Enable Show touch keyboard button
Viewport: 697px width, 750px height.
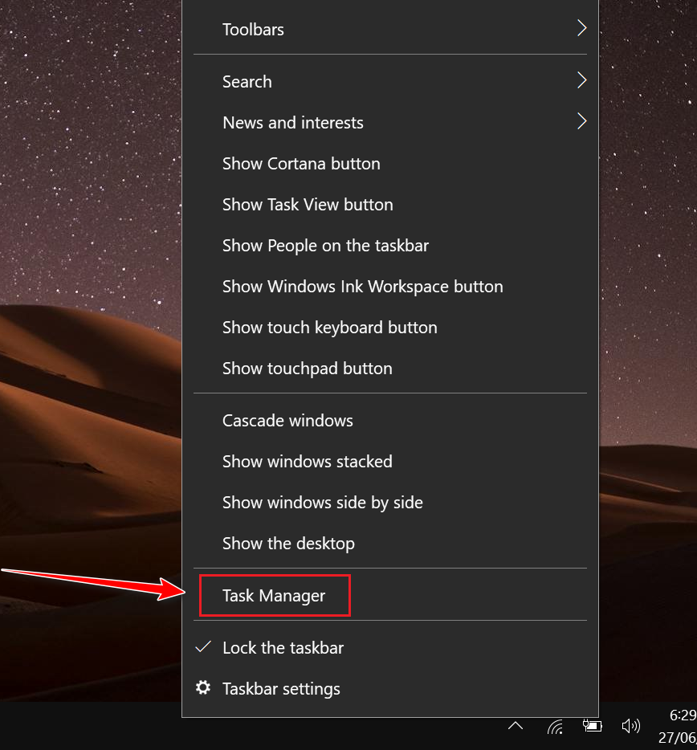point(329,328)
